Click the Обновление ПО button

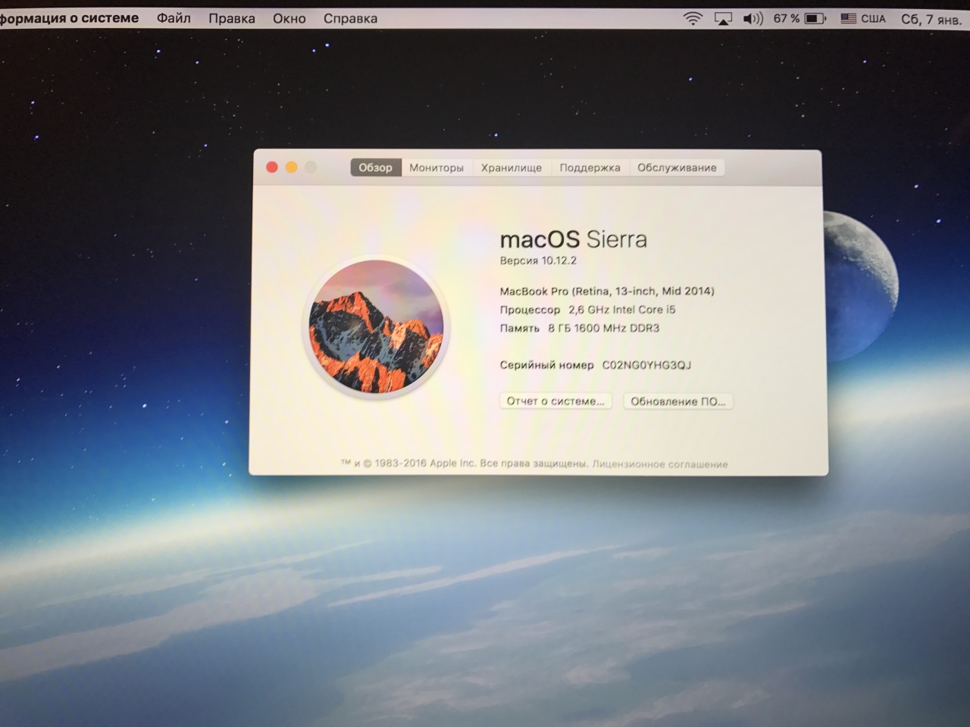(677, 401)
